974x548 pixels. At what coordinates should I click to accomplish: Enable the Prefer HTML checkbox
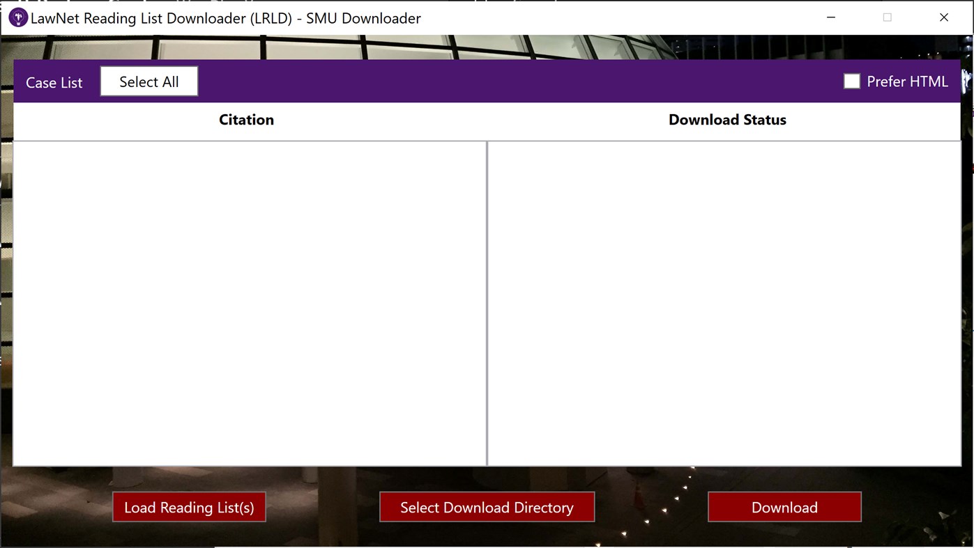pyautogui.click(x=851, y=81)
